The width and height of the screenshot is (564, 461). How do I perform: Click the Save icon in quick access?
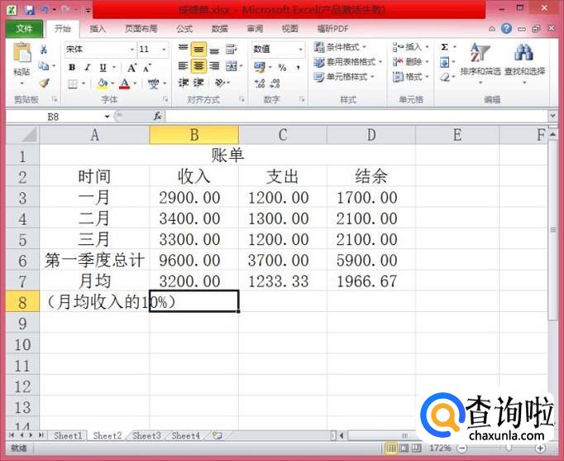click(x=30, y=10)
